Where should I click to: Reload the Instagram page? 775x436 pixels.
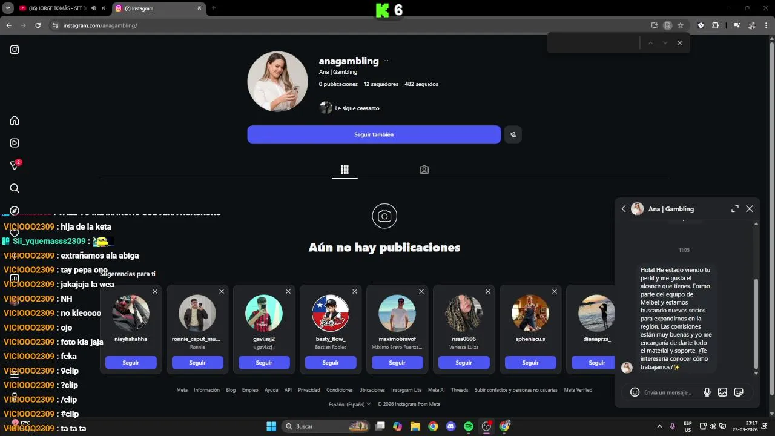(x=38, y=25)
